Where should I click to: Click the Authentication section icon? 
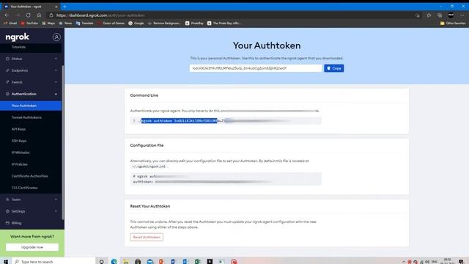(x=7, y=94)
